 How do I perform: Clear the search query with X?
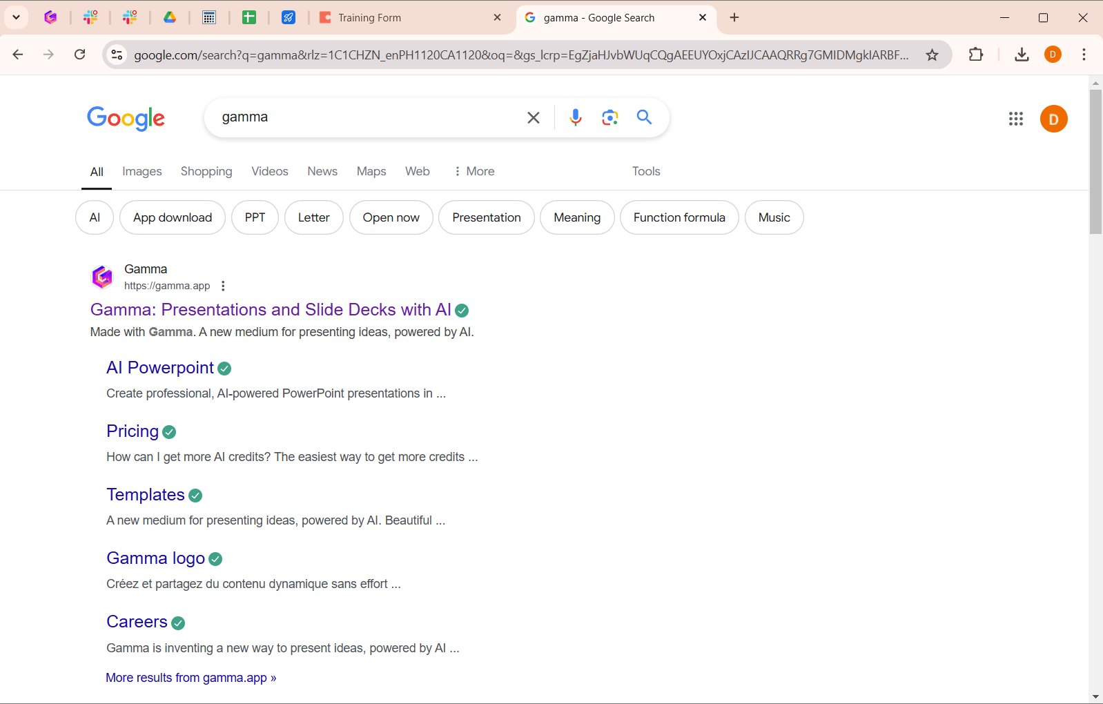[x=534, y=118]
